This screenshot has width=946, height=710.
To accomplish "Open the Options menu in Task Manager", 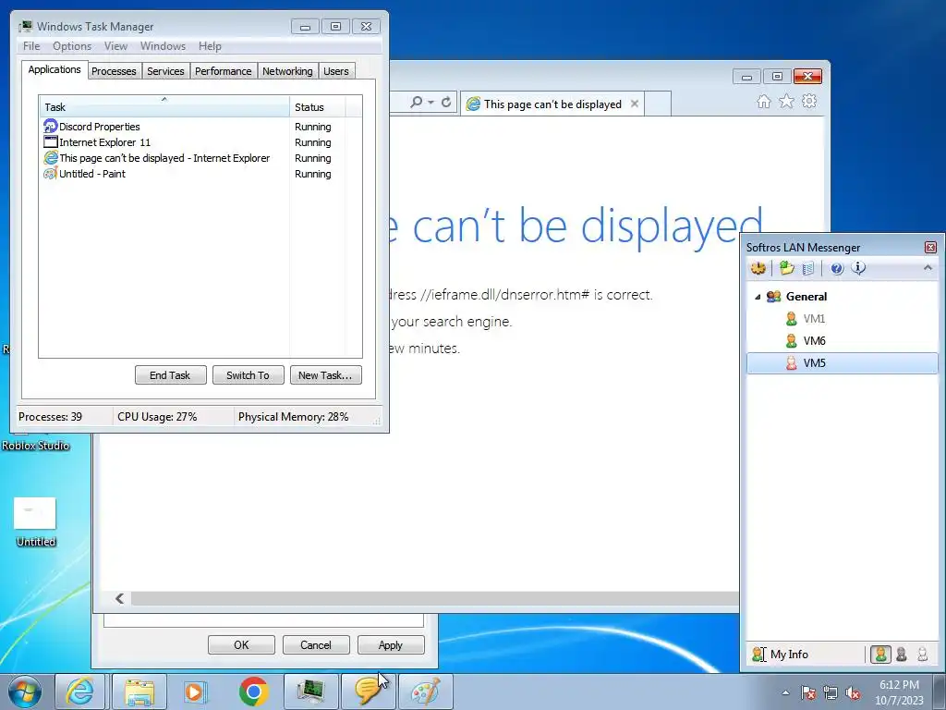I will pos(72,46).
